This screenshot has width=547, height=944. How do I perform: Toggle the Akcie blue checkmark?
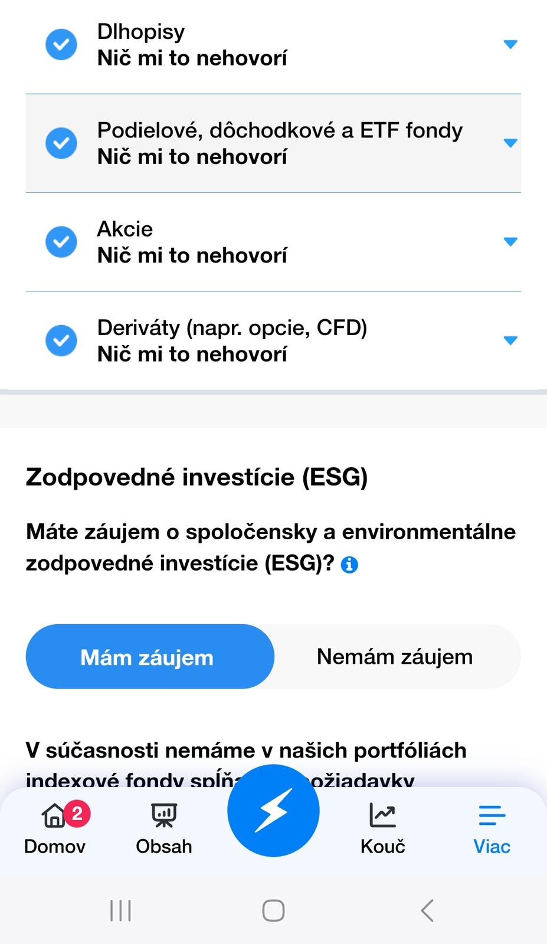[x=61, y=242]
